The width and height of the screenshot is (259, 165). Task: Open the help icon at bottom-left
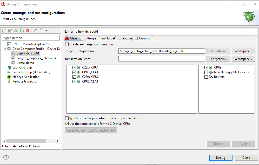pyautogui.click(x=6, y=157)
